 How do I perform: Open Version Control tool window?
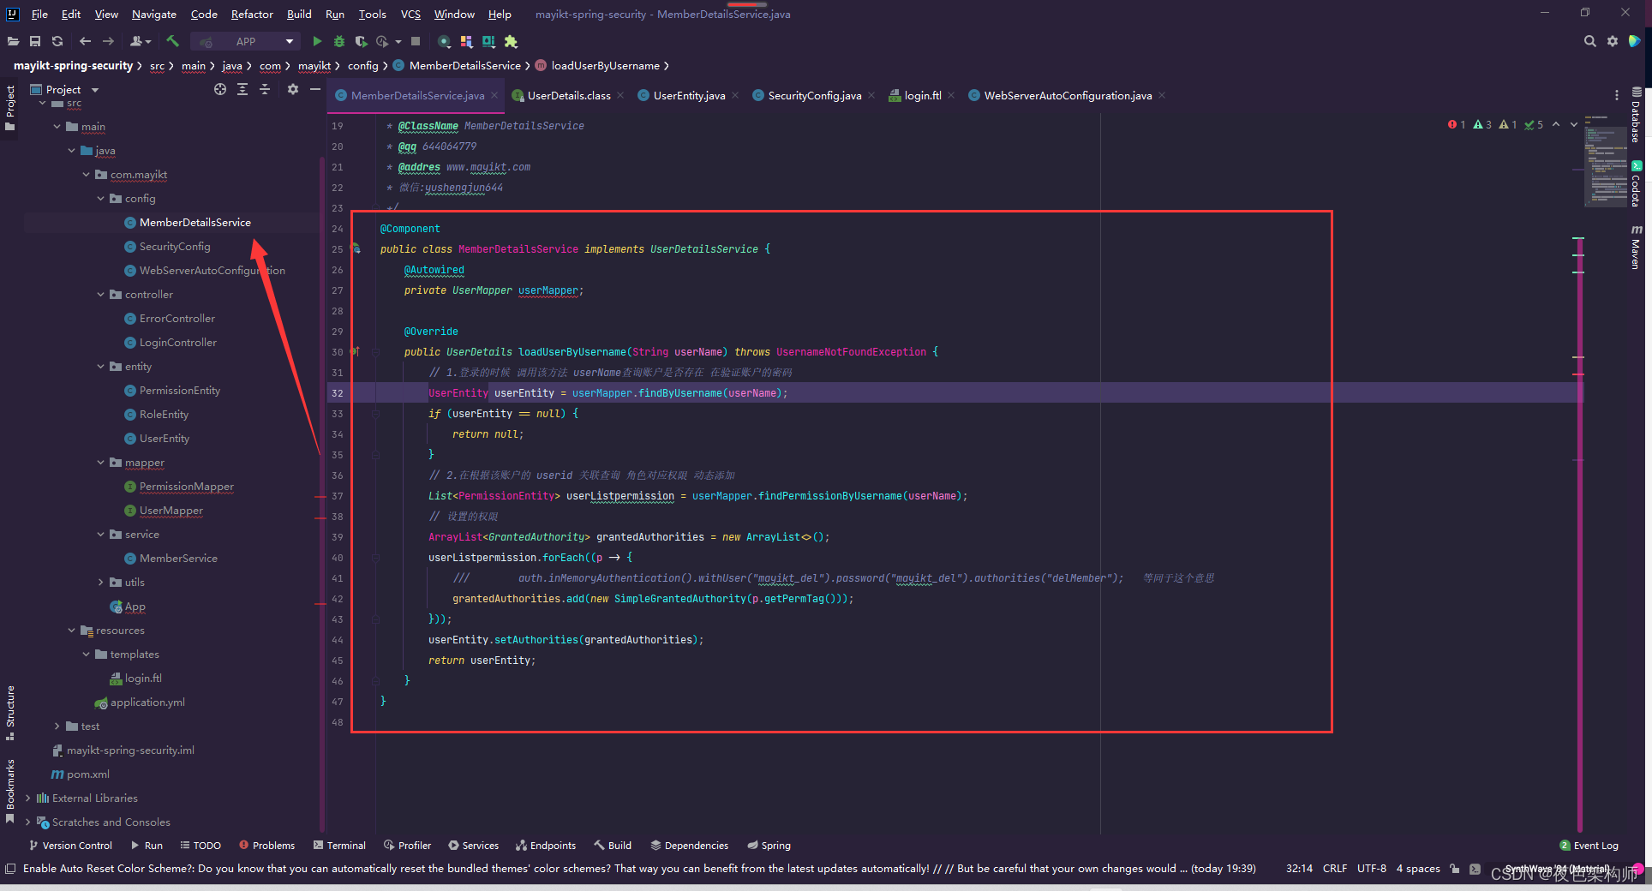[71, 845]
